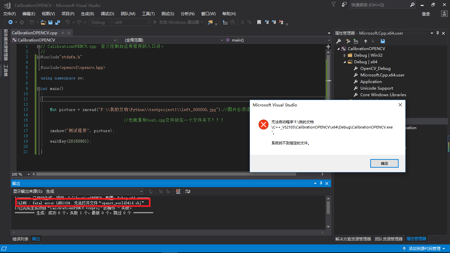
Task: Open the 工具箱 toolbox side tab
Action: tap(6, 70)
